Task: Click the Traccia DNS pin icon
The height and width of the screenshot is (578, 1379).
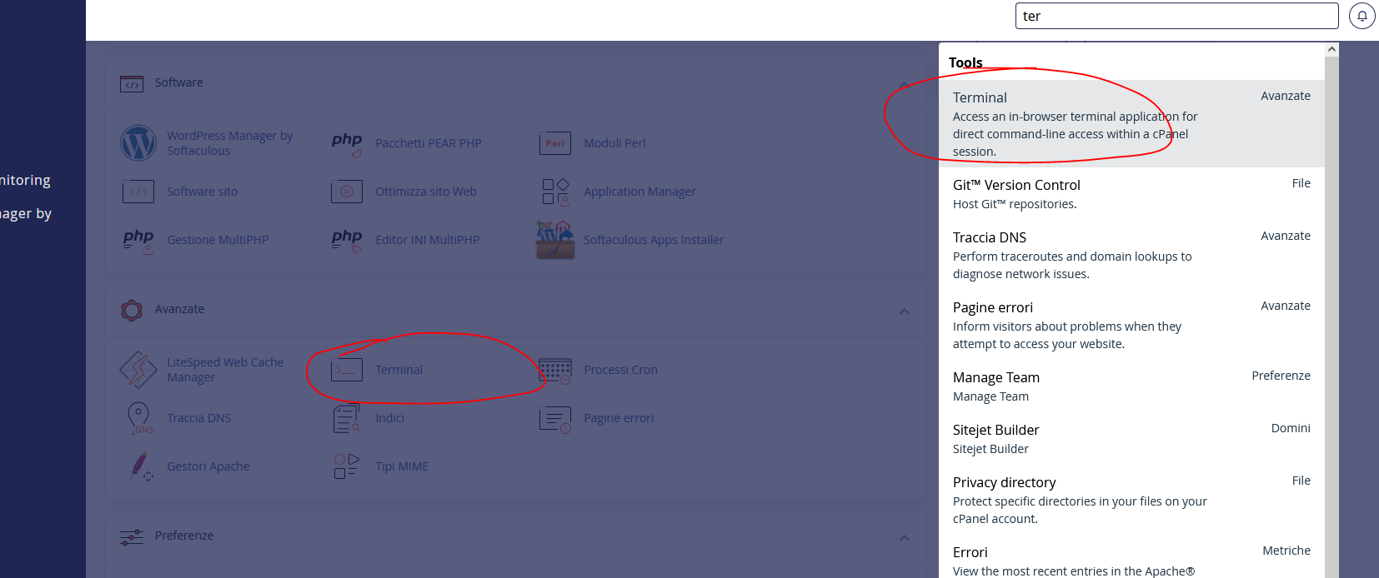Action: coord(139,418)
